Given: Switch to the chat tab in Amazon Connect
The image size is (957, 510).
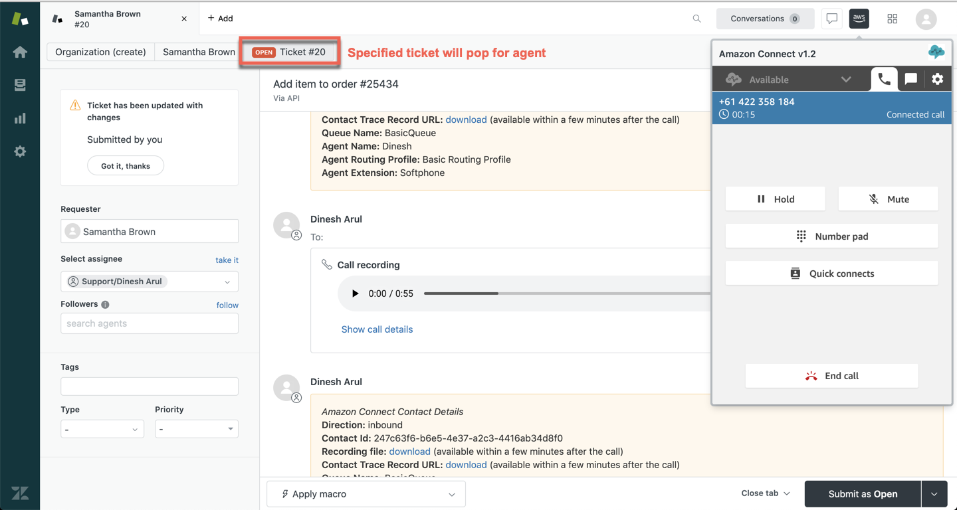Looking at the screenshot, I should click(x=910, y=79).
